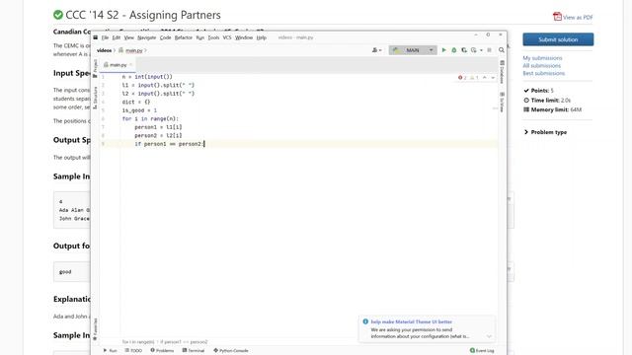Open the MAIN run configuration dropdown
Image resolution: width=632 pixels, height=355 pixels.
tap(413, 50)
